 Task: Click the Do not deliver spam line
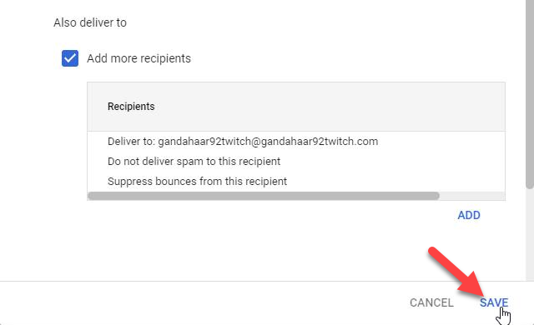194,161
